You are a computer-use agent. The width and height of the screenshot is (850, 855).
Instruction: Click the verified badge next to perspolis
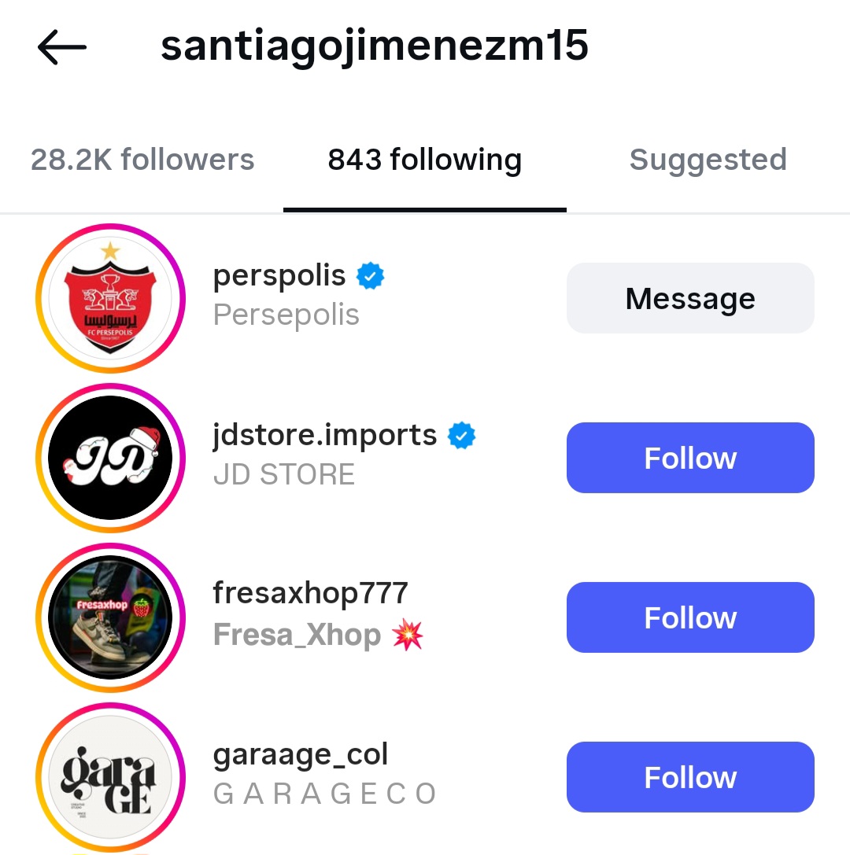tap(370, 276)
